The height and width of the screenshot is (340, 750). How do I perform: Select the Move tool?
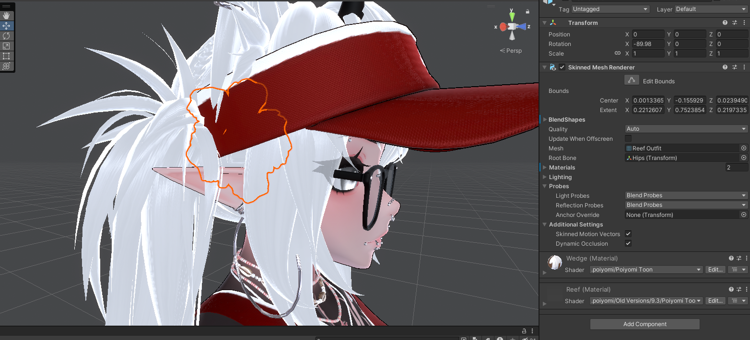(7, 26)
